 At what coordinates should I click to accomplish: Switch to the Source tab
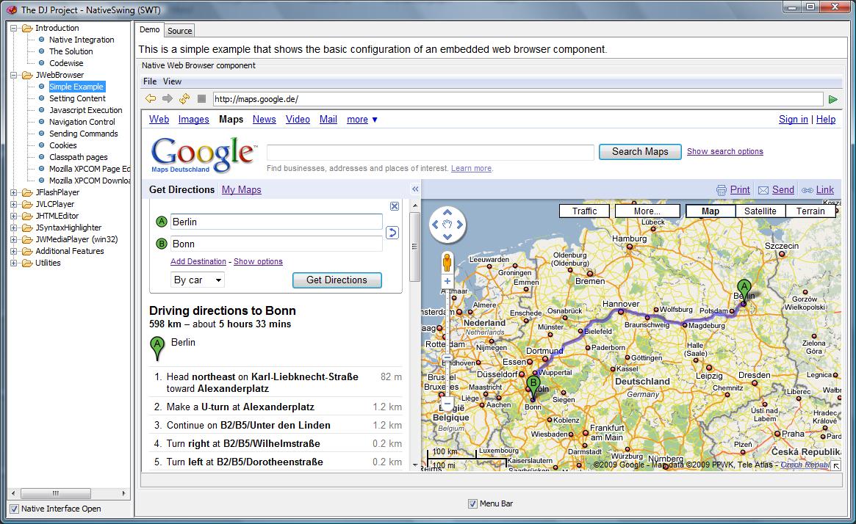[179, 31]
